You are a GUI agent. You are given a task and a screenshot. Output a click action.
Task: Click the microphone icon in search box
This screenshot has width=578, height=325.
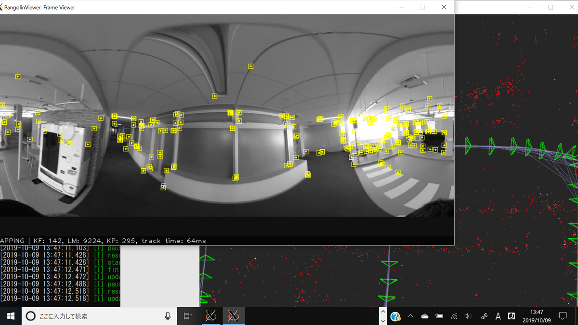tap(168, 316)
